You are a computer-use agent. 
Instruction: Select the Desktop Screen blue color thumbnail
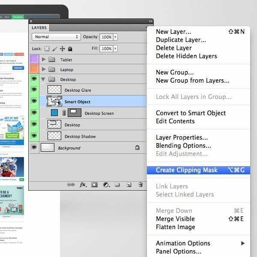(x=54, y=113)
